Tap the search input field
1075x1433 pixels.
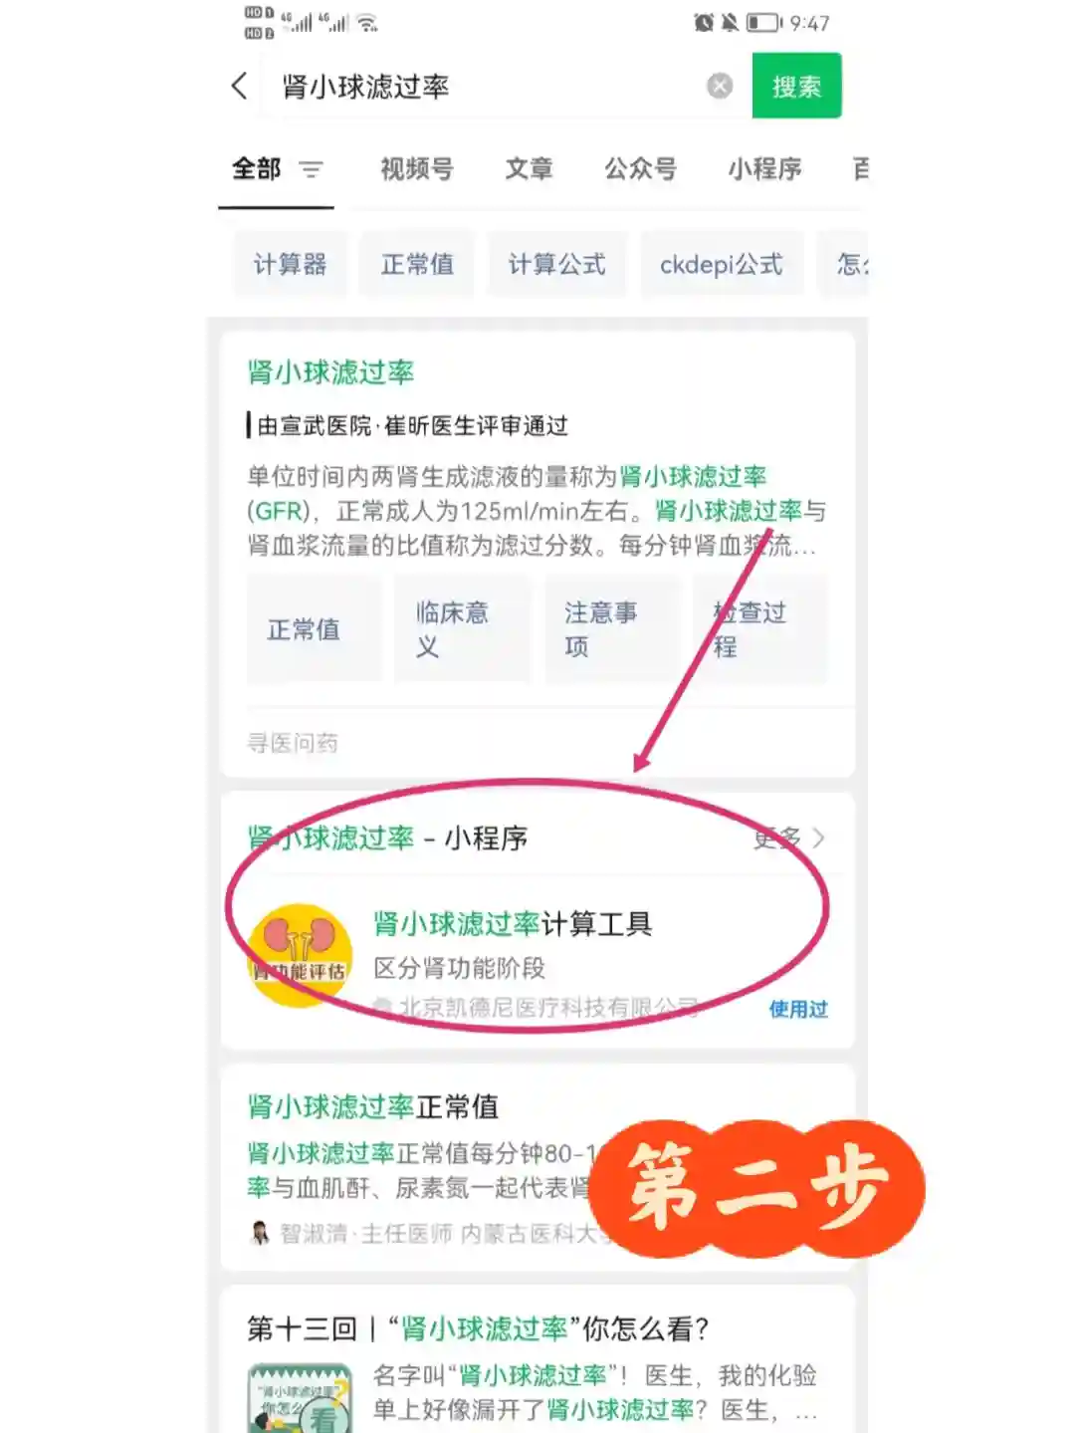click(x=488, y=87)
